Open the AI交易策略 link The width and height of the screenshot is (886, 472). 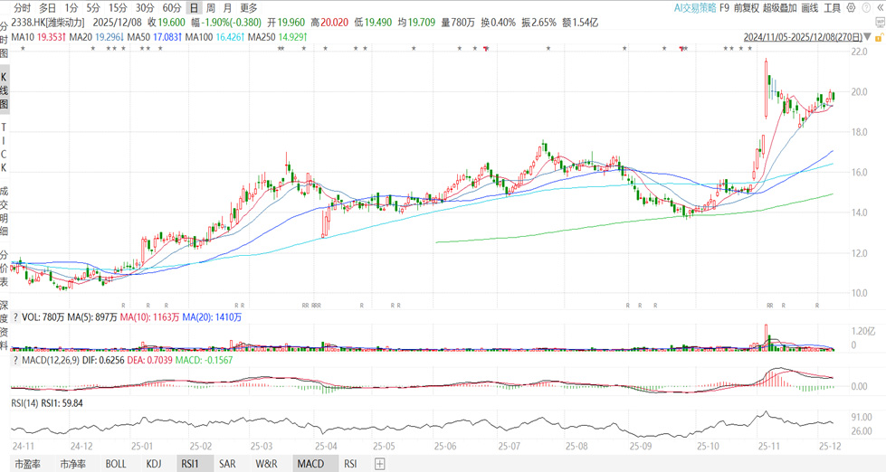[694, 7]
